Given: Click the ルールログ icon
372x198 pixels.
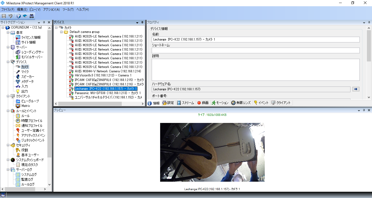Looking at the screenshot, I should 18,184.
